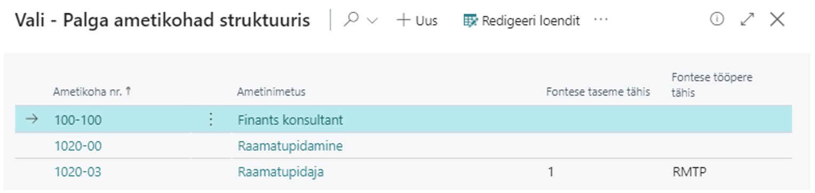Open row actions for 100-100
The image size is (815, 193).
coord(211,120)
